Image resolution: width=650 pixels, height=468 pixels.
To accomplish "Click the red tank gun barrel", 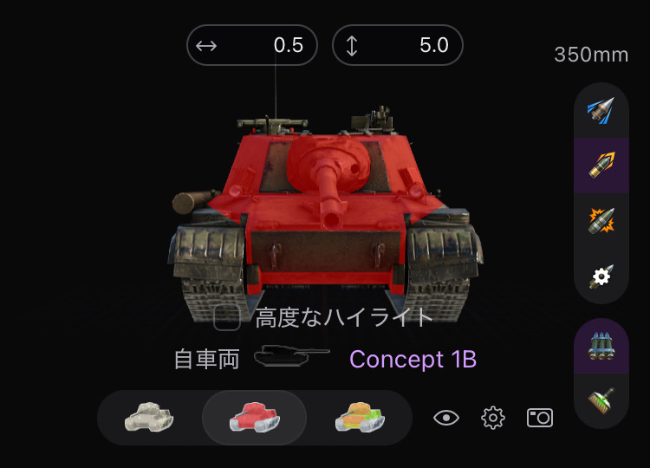I will point(328,195).
